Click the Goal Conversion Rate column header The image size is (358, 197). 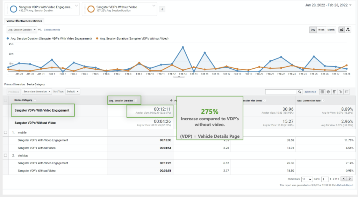(x=309, y=100)
